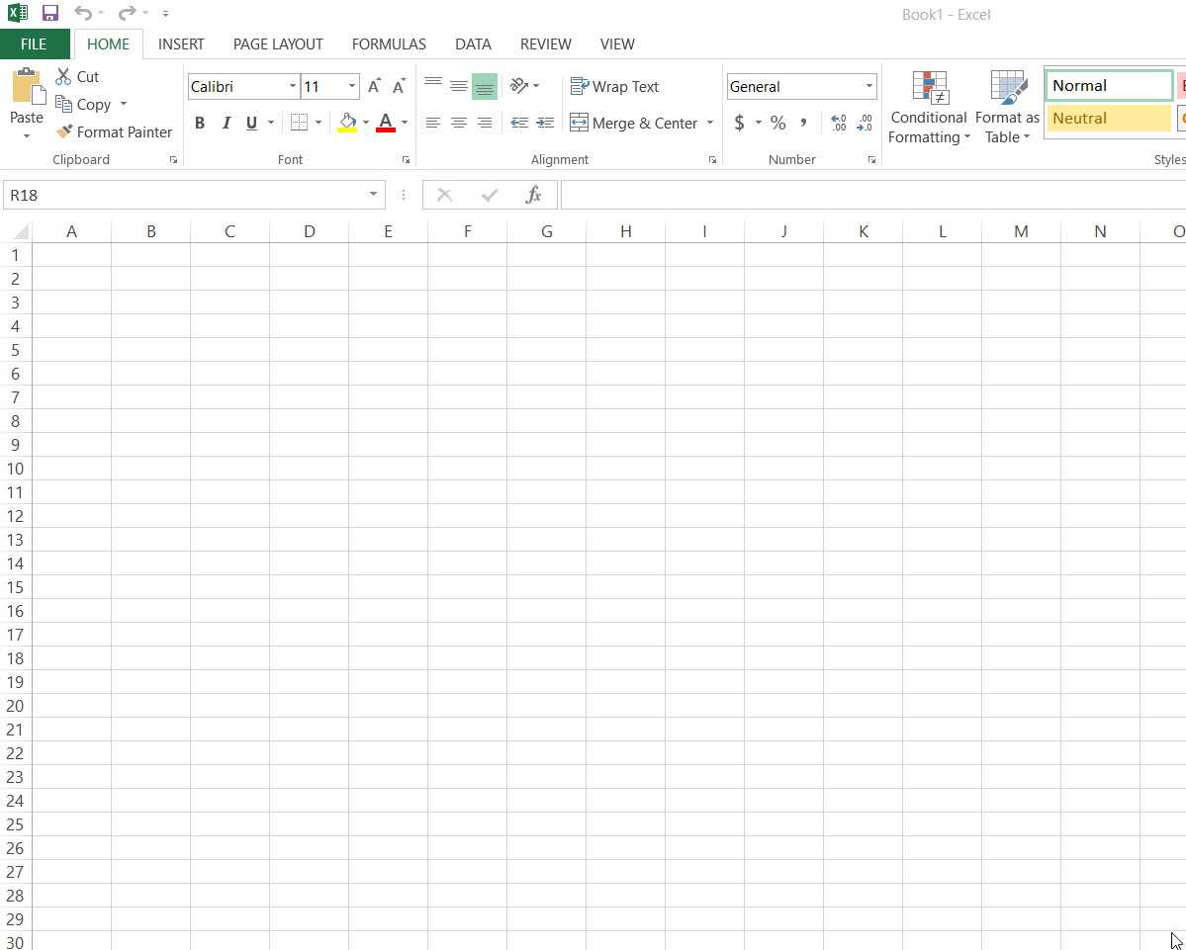Click the Insert Function fx icon
This screenshot has width=1186, height=950.
click(x=534, y=195)
